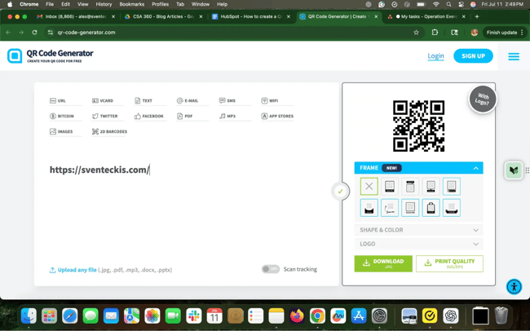Click PRINT QUALITY SVG/EPS button
The height and width of the screenshot is (331, 530).
[449, 263]
